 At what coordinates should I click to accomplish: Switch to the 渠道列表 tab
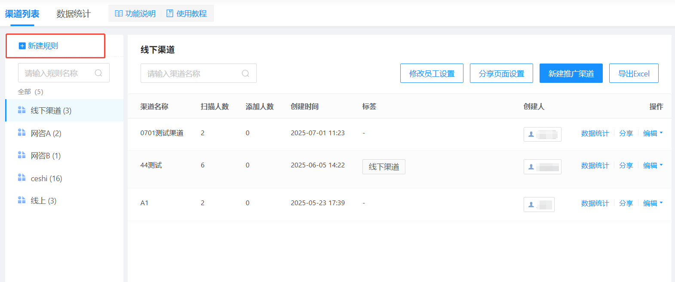(22, 14)
